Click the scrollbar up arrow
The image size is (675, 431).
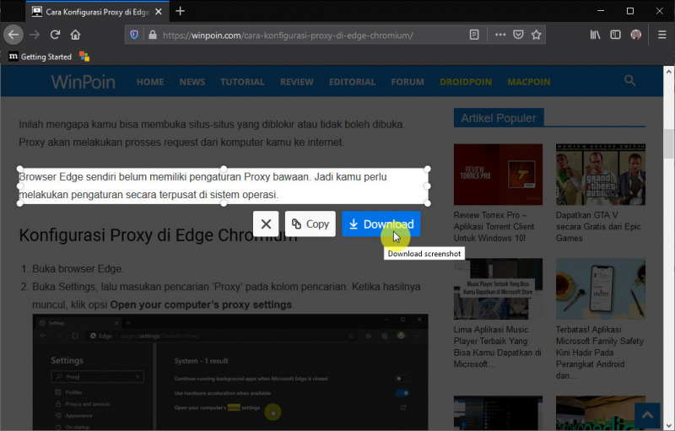point(668,72)
